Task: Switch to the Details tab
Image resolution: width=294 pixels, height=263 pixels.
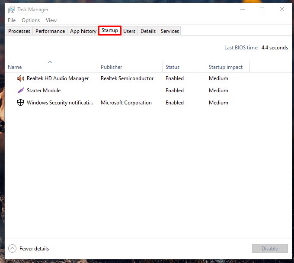Action: tap(148, 31)
